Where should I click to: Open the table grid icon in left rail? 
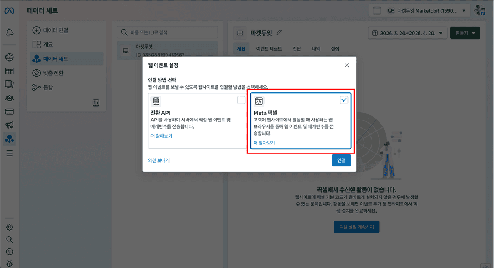[9, 71]
